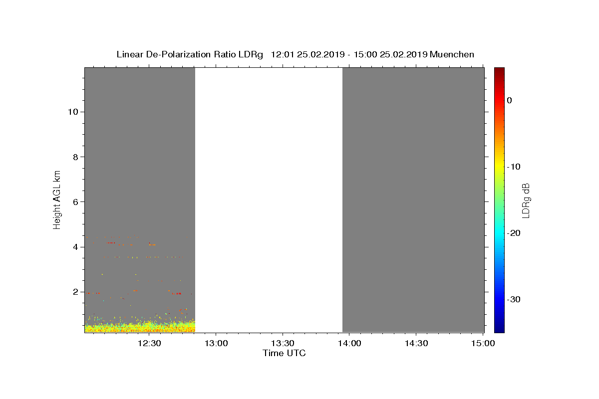The height and width of the screenshot is (399, 599).
Task: Click the gray data block after 14:00
Action: pos(413,199)
